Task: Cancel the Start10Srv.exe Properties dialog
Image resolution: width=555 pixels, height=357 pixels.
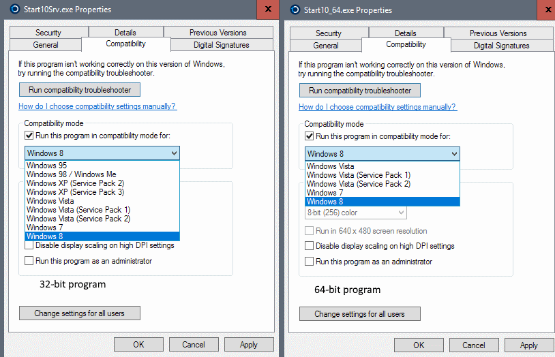Action: (194, 345)
